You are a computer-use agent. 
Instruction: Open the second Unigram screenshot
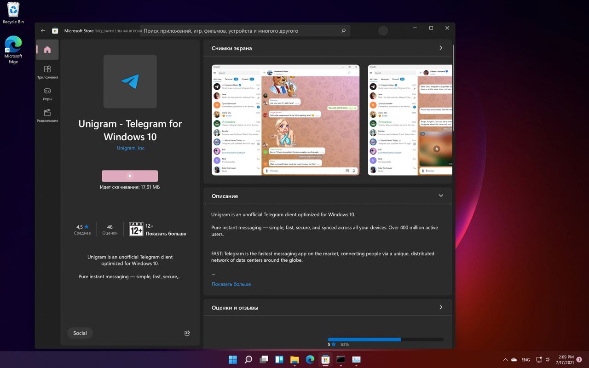[410, 120]
